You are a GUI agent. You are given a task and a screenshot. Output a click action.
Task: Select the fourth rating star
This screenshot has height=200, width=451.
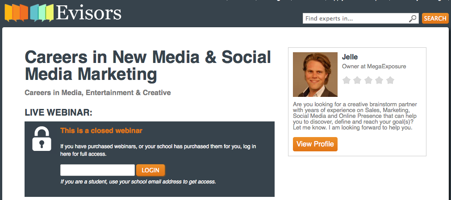[379, 80]
